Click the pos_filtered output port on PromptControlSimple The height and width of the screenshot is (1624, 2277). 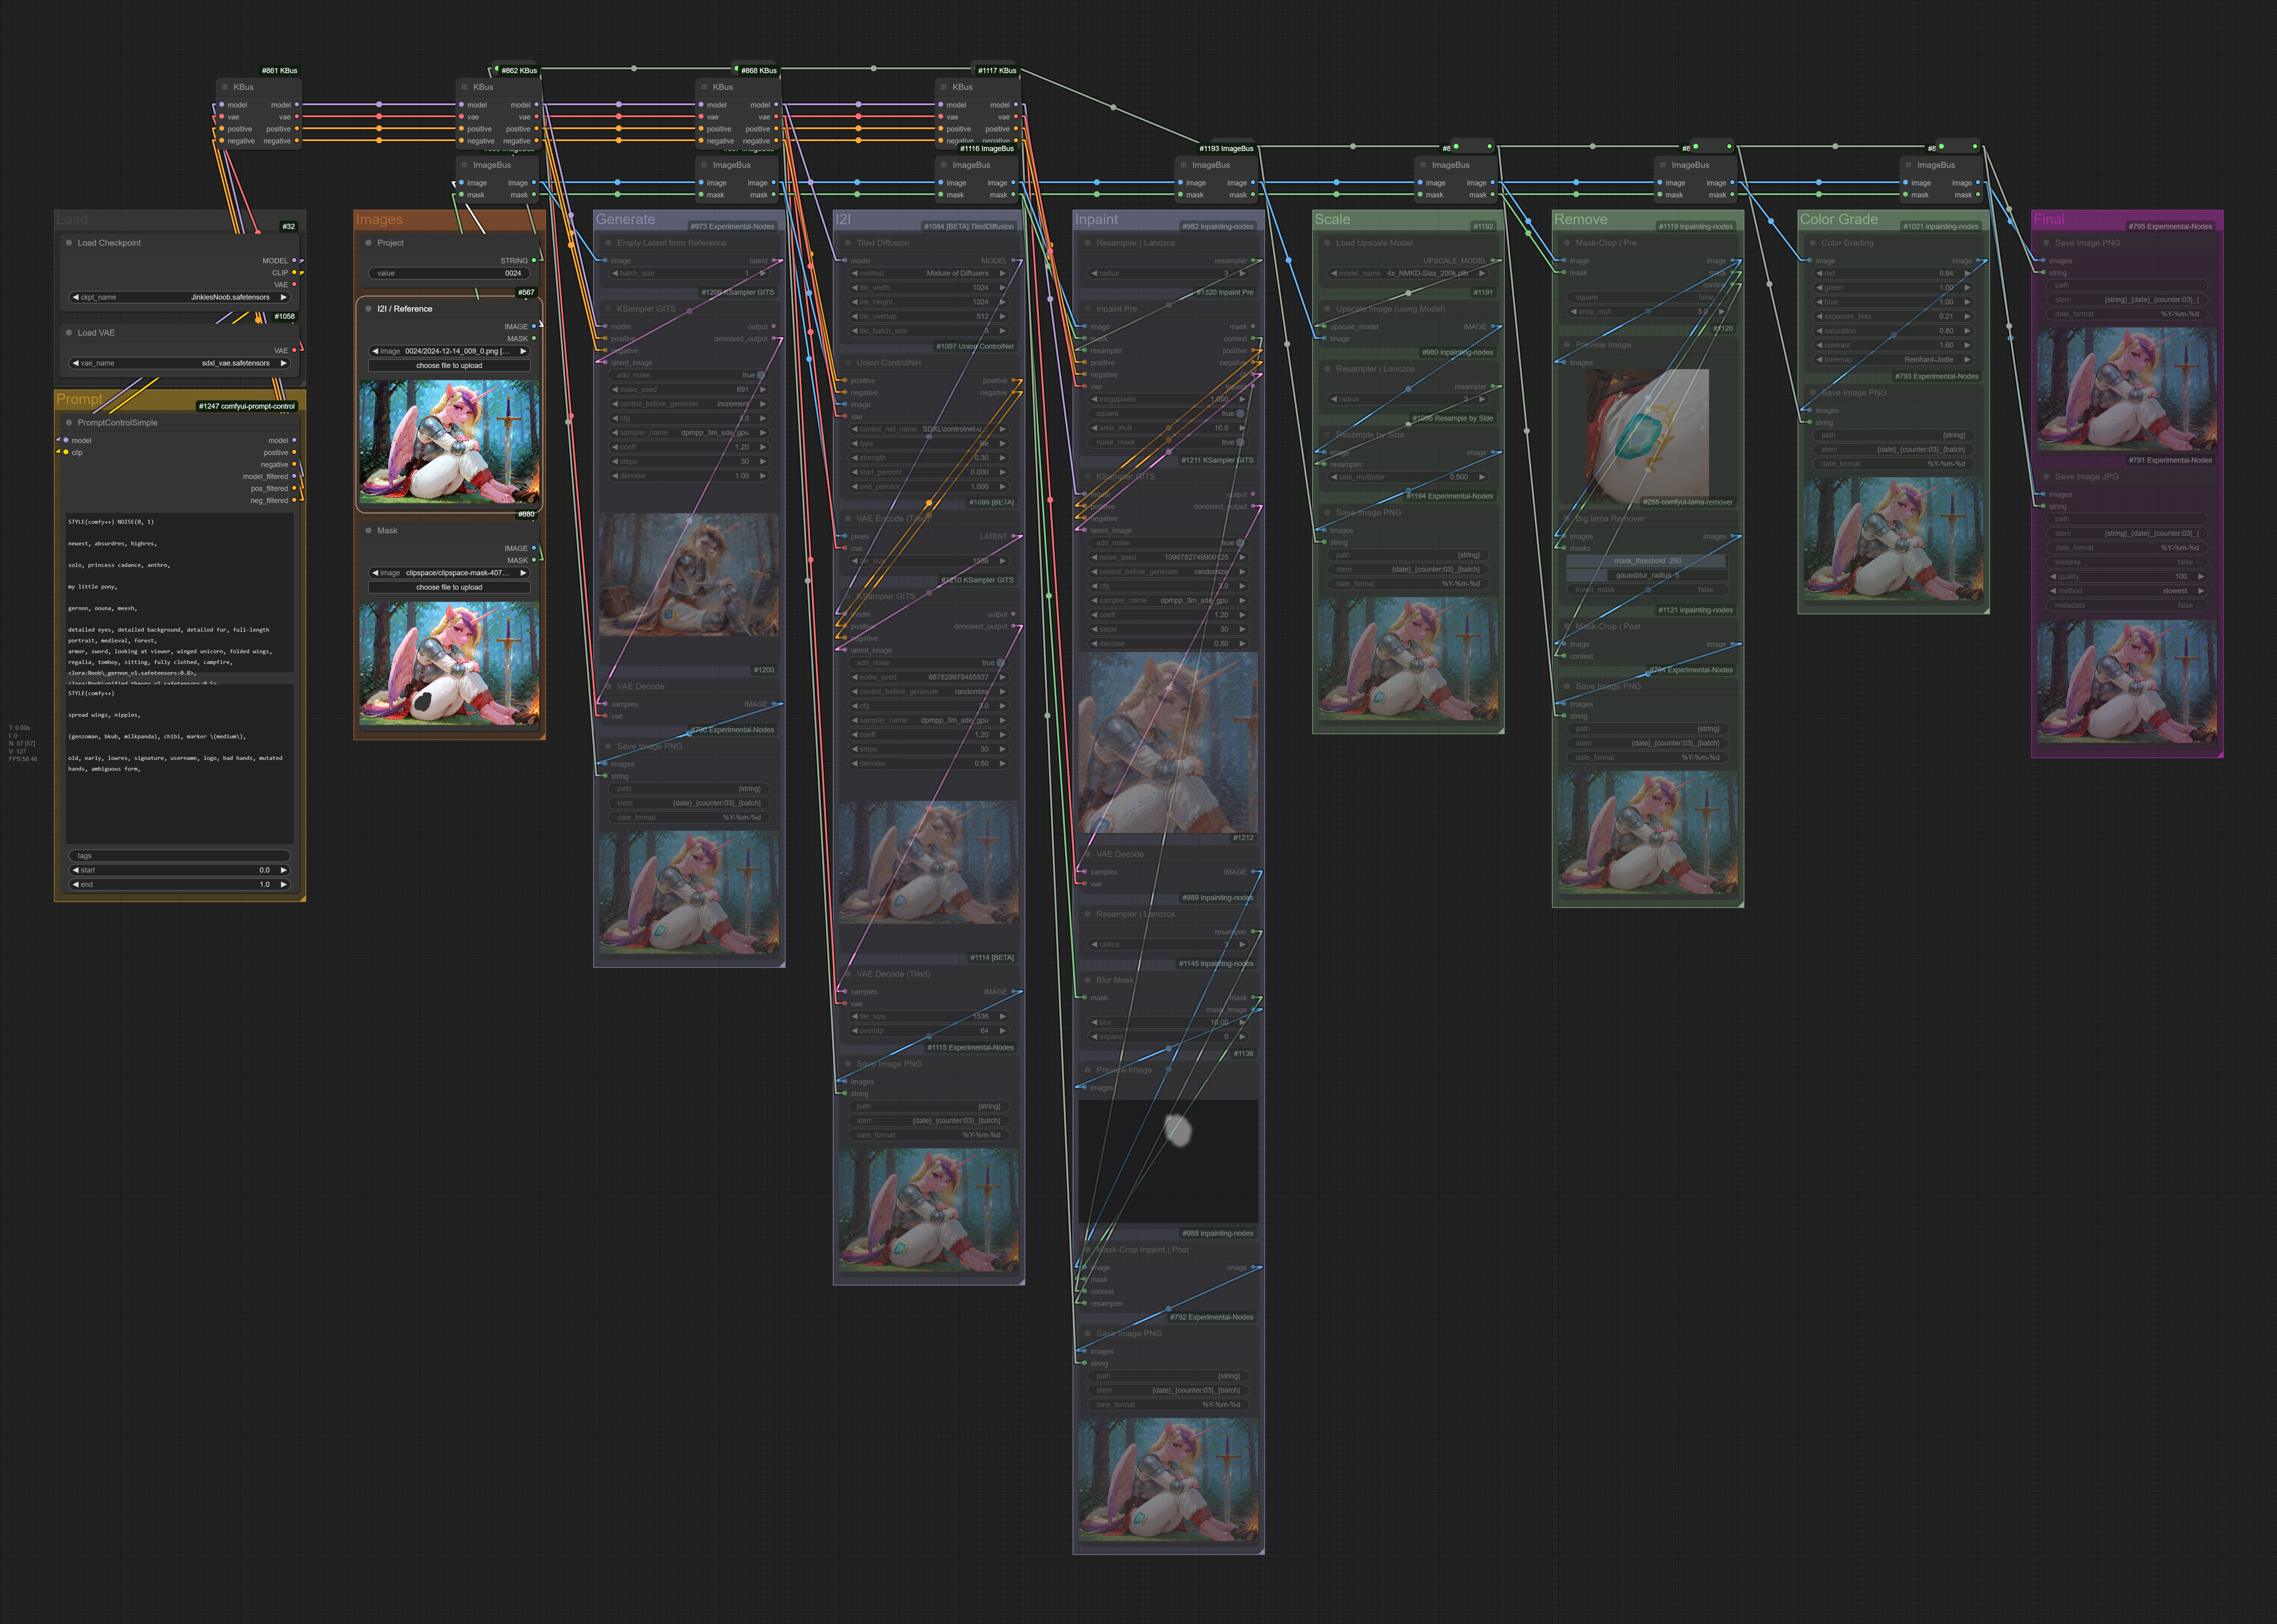click(294, 489)
